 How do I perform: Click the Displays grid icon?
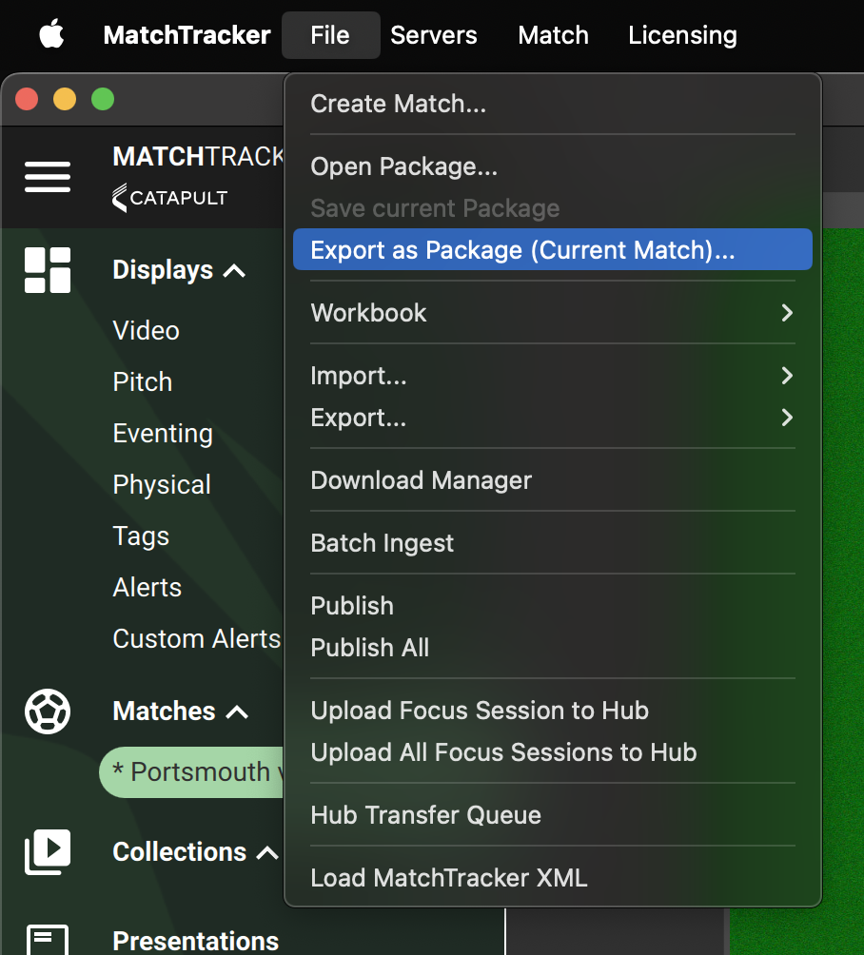pyautogui.click(x=48, y=270)
